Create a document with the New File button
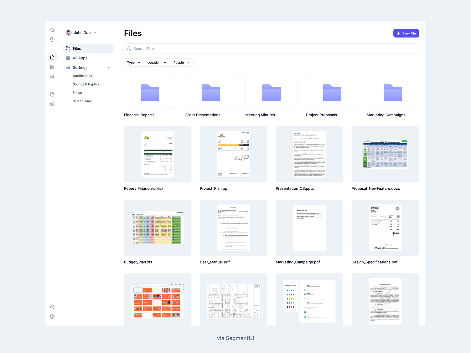Viewport: 471px width, 353px height. point(406,33)
